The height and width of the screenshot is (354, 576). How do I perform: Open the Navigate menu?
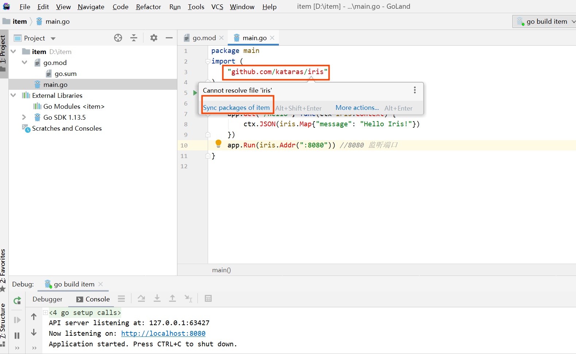[91, 7]
